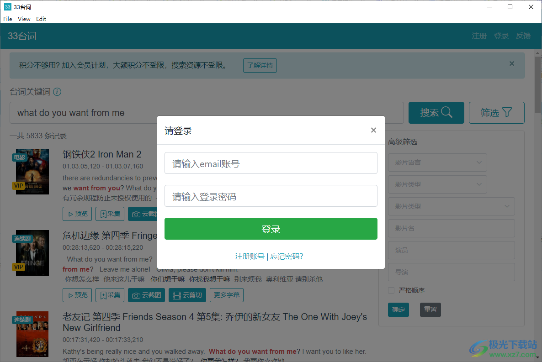
Task: Close the login dialog with X
Action: pyautogui.click(x=373, y=130)
